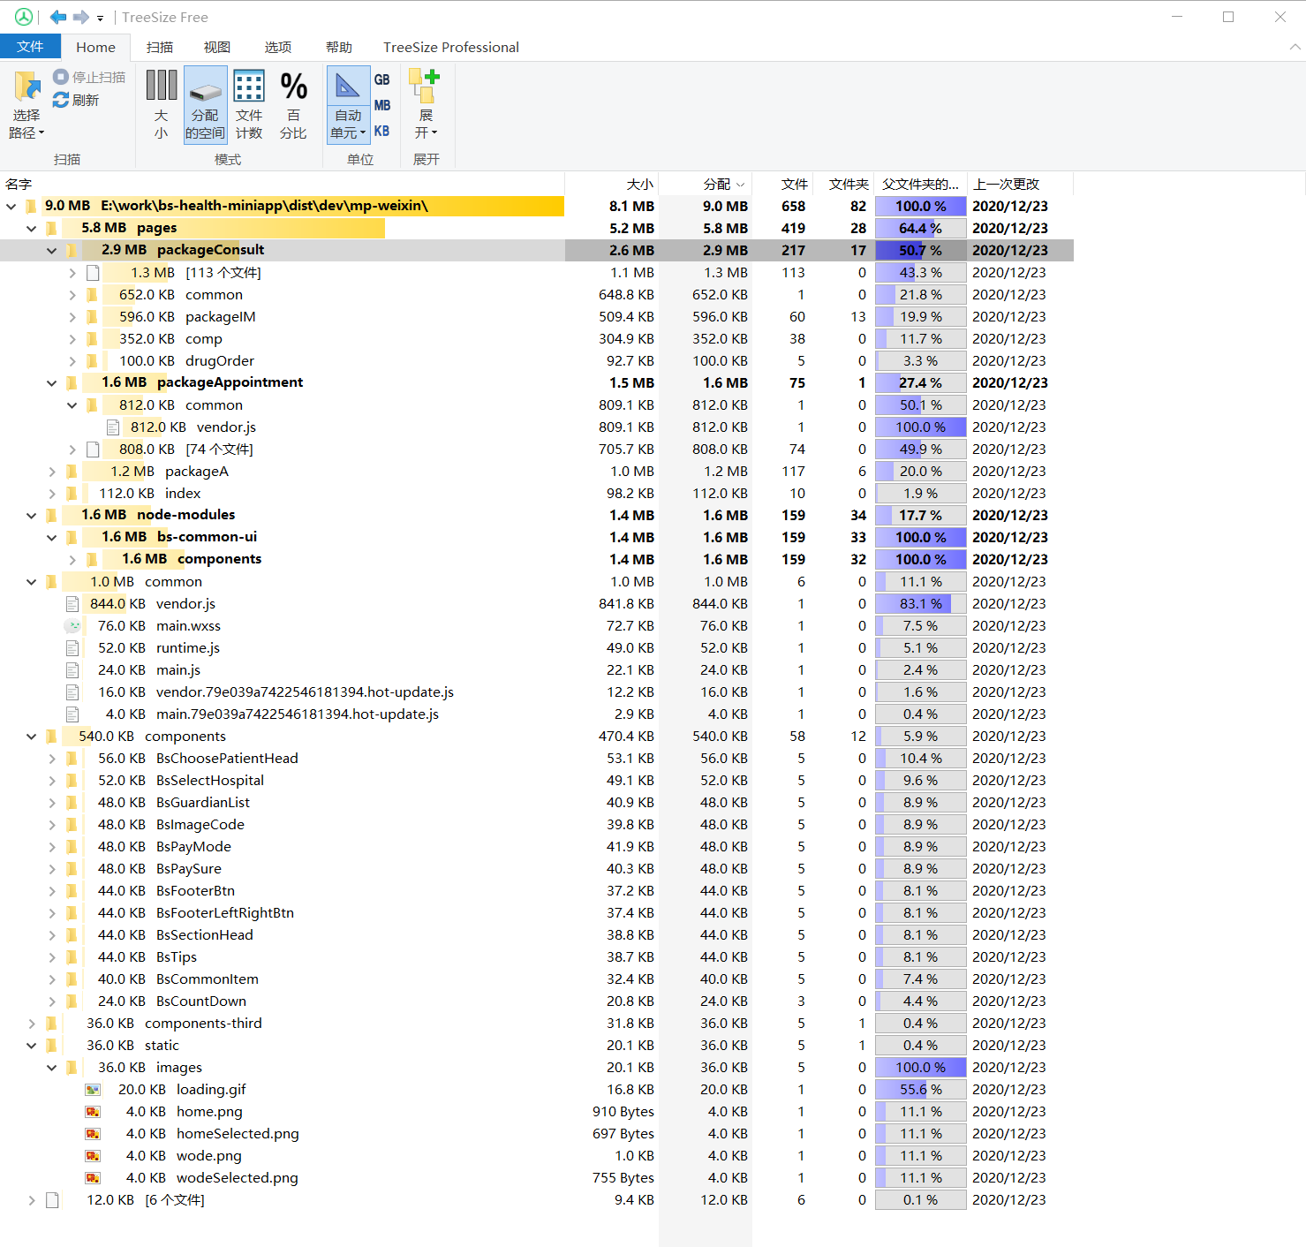This screenshot has width=1306, height=1247.
Task: Sort by the Name (名字) column header
Action: [282, 184]
